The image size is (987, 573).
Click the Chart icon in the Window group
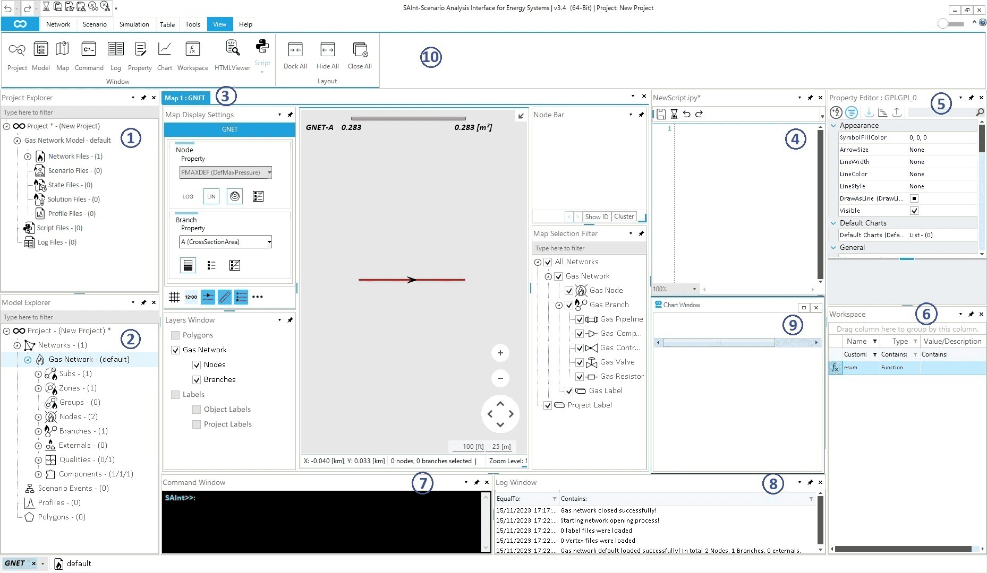(x=164, y=53)
